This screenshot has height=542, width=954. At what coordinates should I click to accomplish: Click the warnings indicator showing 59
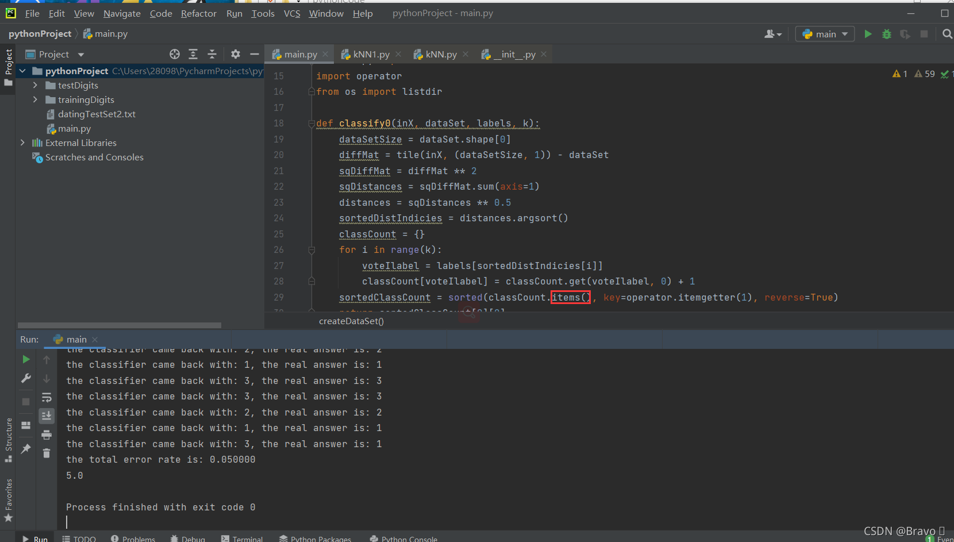925,74
